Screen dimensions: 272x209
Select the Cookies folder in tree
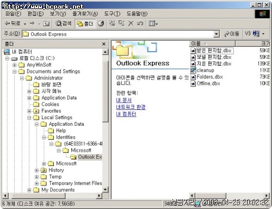pyautogui.click(x=50, y=104)
